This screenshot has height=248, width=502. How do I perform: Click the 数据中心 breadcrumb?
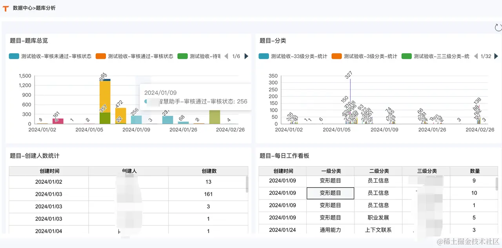23,8
